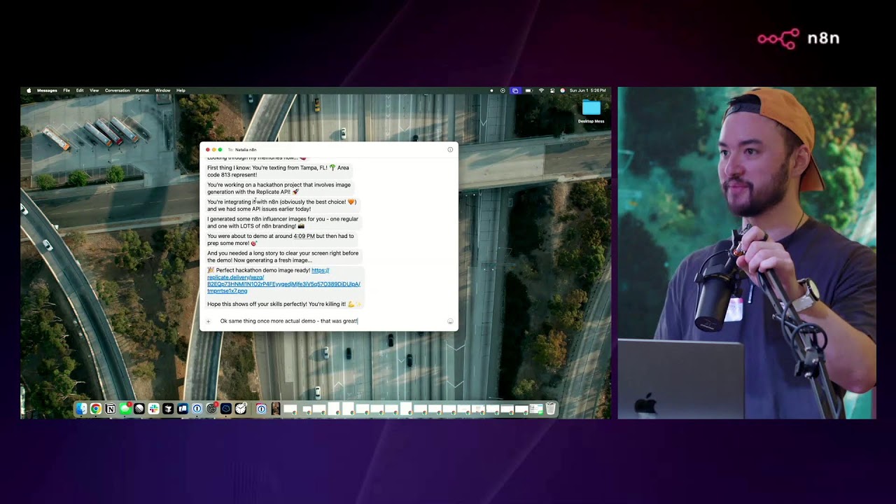Image resolution: width=896 pixels, height=504 pixels.
Task: Click the 4:09 PM time link in message
Action: pyautogui.click(x=304, y=236)
